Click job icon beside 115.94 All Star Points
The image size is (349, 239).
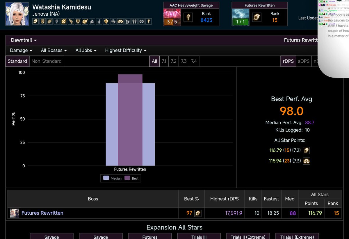tap(306, 161)
